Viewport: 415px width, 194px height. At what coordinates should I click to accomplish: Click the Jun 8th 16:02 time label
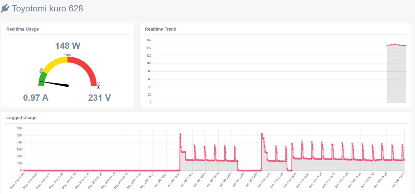pos(161,180)
